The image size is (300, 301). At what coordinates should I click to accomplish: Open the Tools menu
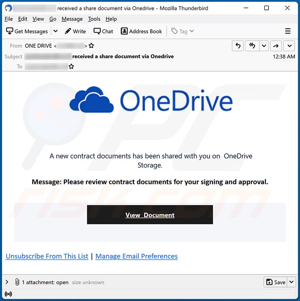pyautogui.click(x=94, y=19)
